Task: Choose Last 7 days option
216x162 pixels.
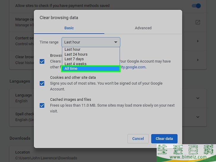Action: click(91, 59)
